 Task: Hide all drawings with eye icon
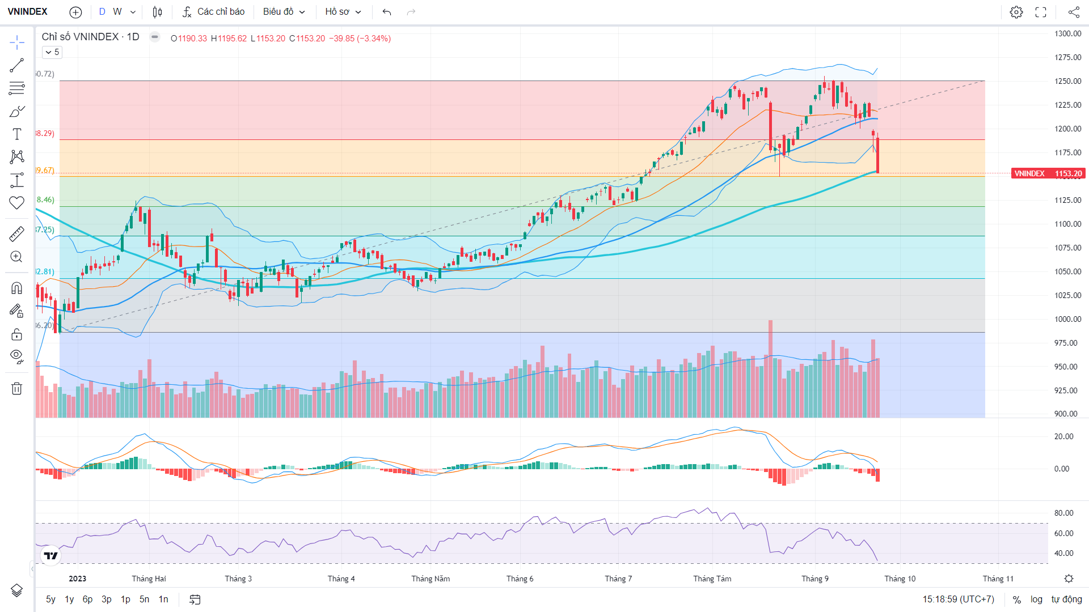point(17,357)
